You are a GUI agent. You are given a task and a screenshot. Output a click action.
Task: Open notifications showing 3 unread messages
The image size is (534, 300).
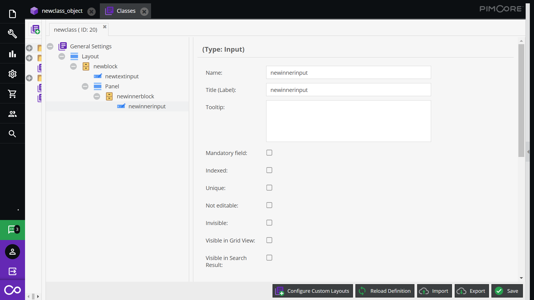13,230
